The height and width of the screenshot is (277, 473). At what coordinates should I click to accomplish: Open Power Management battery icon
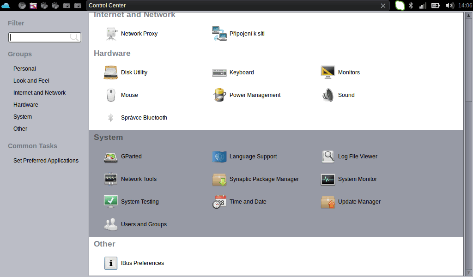tap(219, 95)
